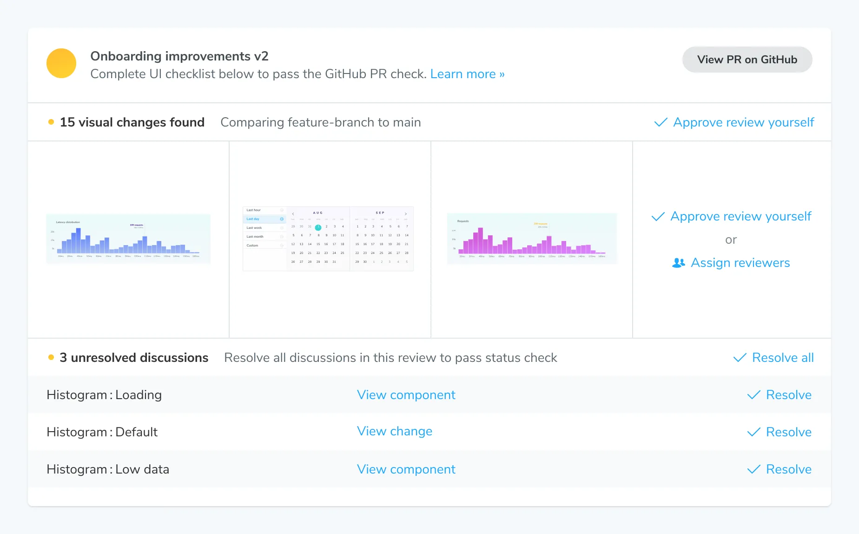
Task: Click the selected August 1 date circle
Action: pos(318,227)
